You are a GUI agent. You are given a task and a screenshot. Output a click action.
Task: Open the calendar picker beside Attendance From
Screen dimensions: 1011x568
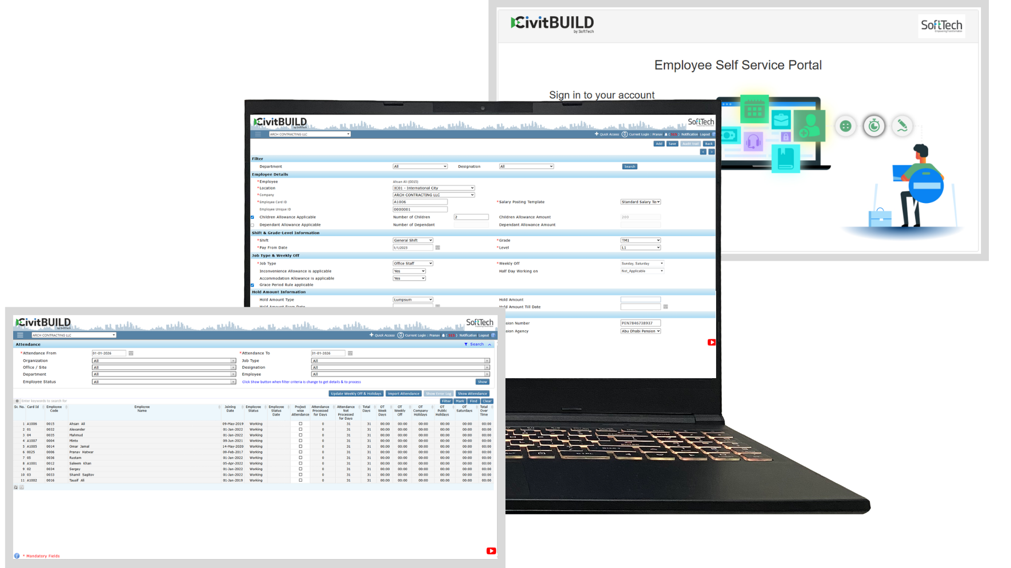pyautogui.click(x=132, y=353)
